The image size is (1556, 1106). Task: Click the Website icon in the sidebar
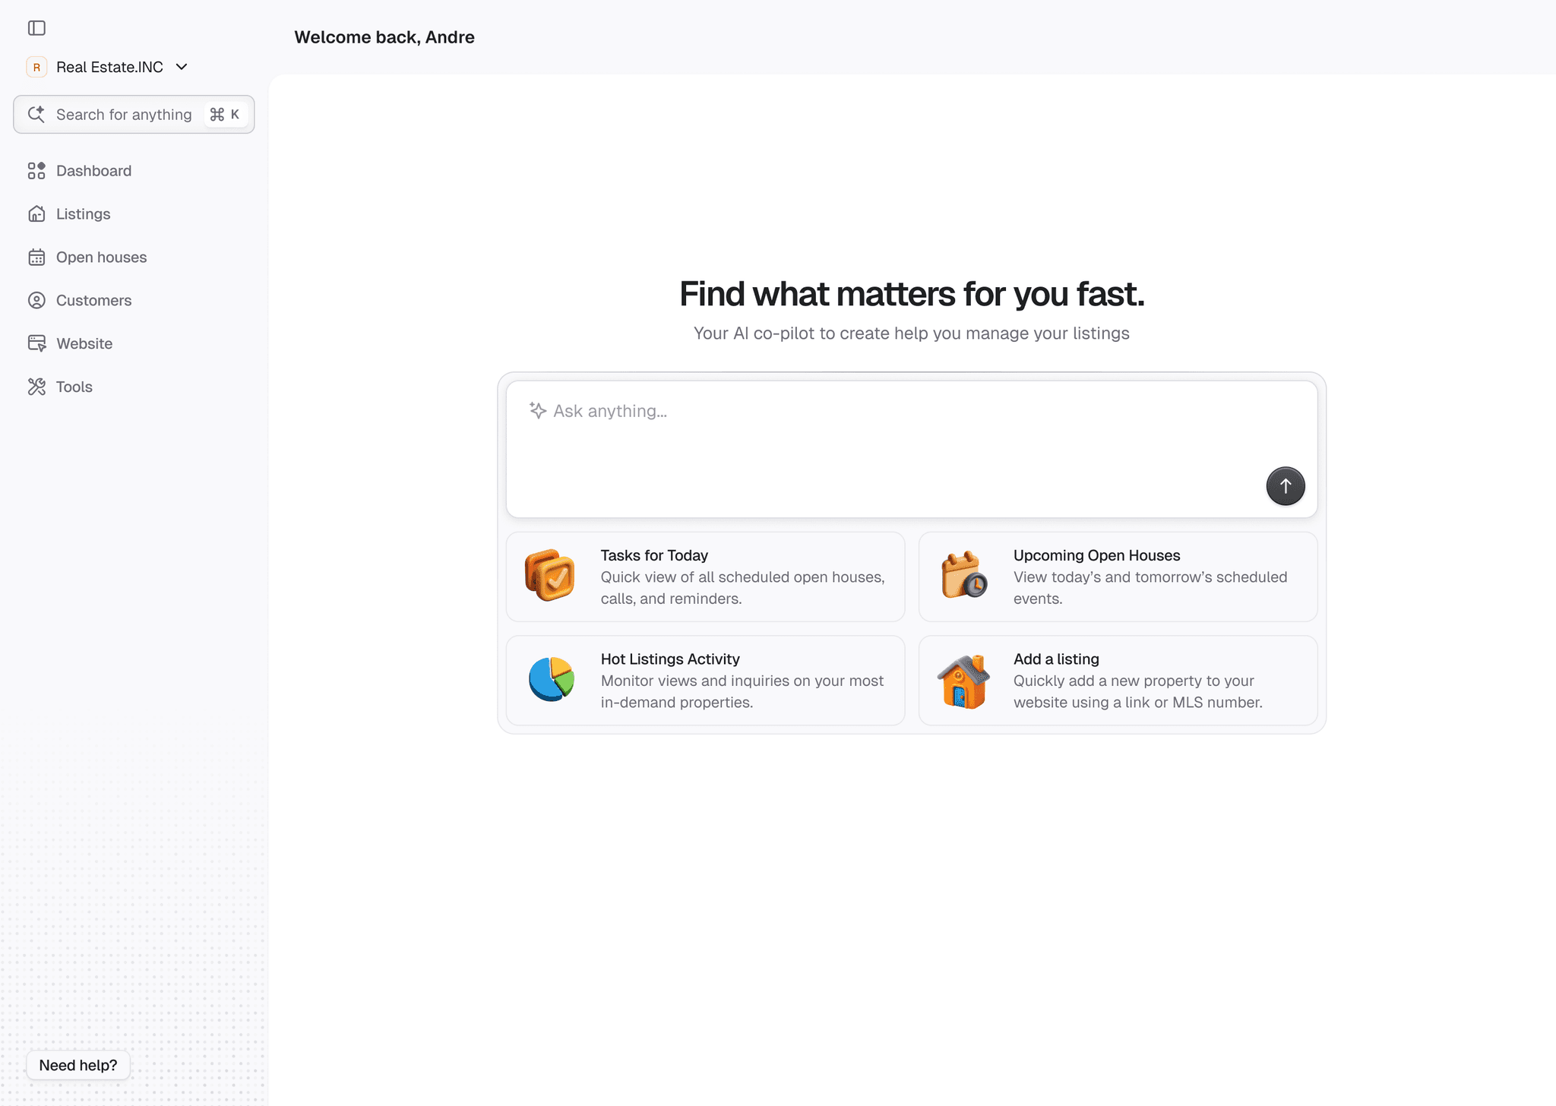36,343
